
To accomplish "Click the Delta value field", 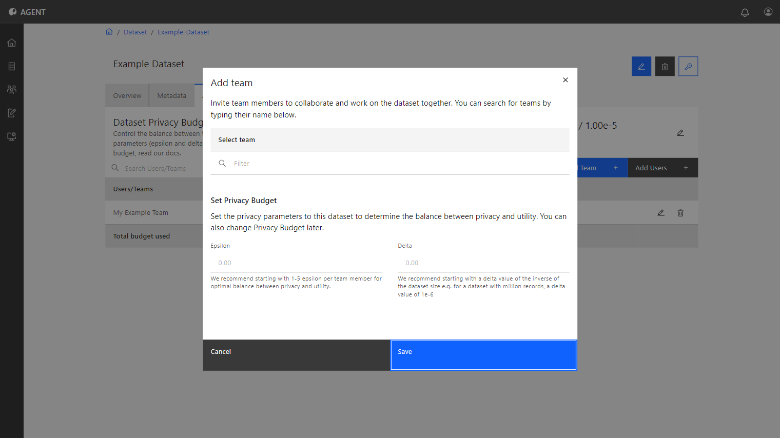I will [483, 263].
